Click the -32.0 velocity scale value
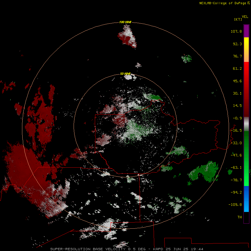Image resolution: width=251 pixels, height=251 pixels. (236, 143)
